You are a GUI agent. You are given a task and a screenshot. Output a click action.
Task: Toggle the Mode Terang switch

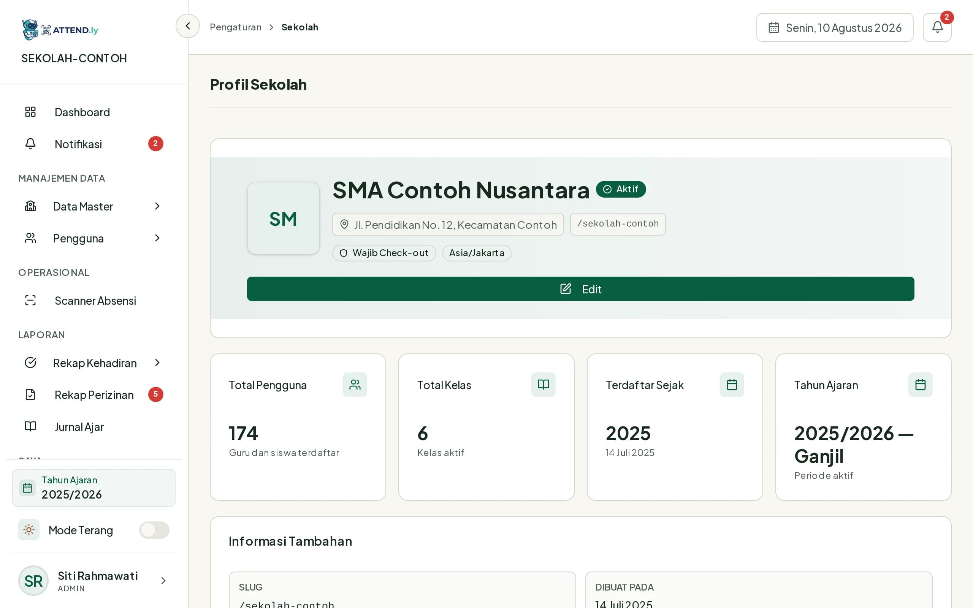pyautogui.click(x=154, y=530)
